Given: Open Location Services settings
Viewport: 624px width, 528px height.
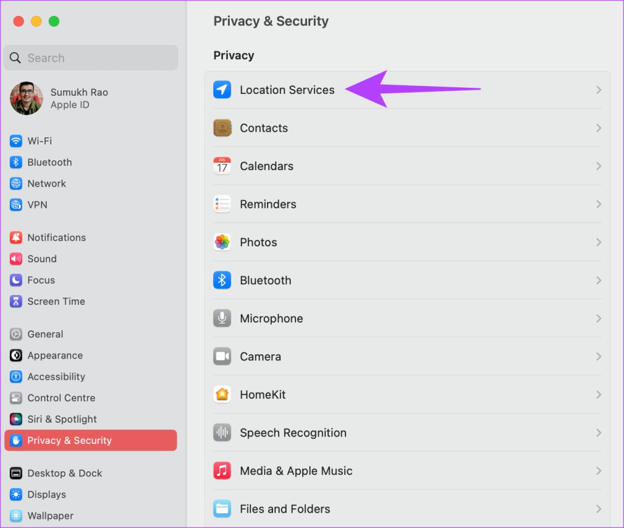Looking at the screenshot, I should (286, 90).
